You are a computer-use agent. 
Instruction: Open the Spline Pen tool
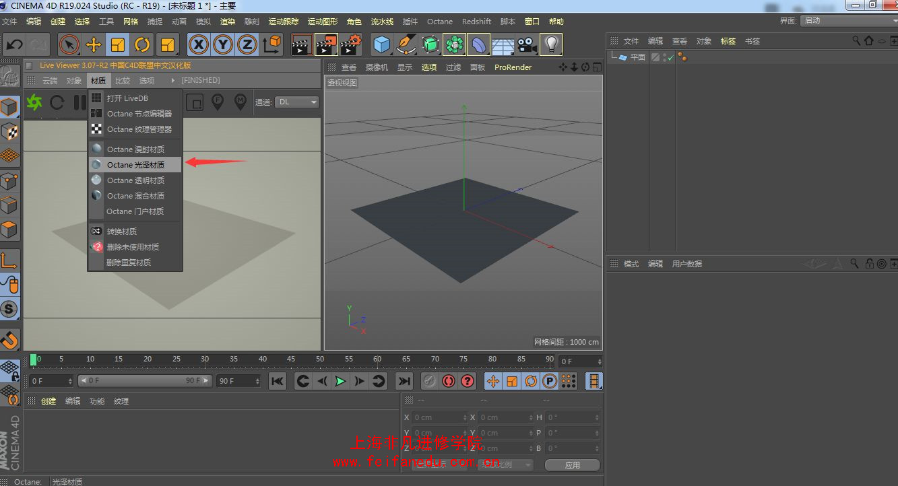pyautogui.click(x=406, y=45)
